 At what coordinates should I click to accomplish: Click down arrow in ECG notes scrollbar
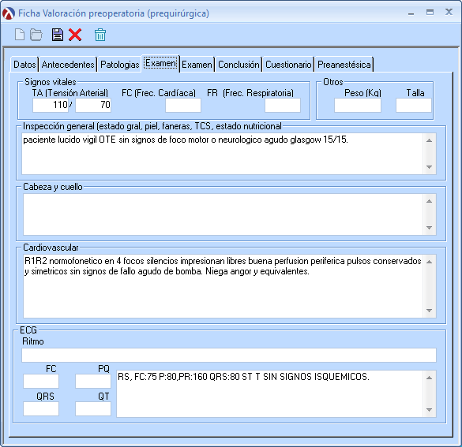tap(430, 410)
